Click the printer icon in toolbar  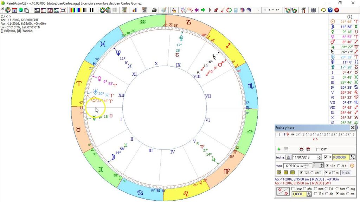[x=154, y=10]
